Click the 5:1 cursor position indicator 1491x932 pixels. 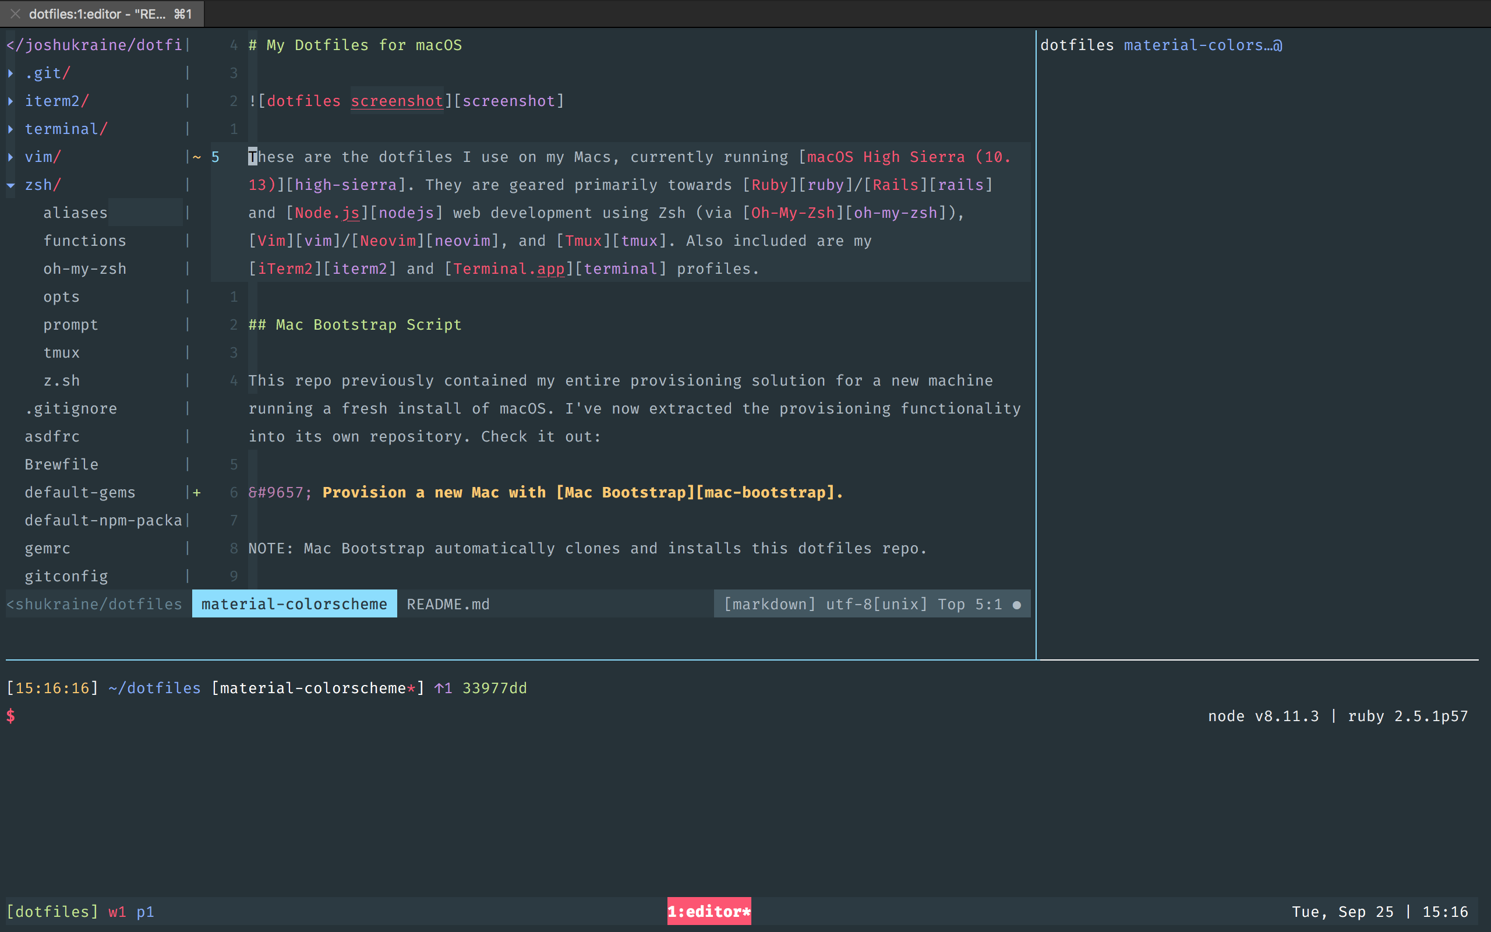click(988, 604)
